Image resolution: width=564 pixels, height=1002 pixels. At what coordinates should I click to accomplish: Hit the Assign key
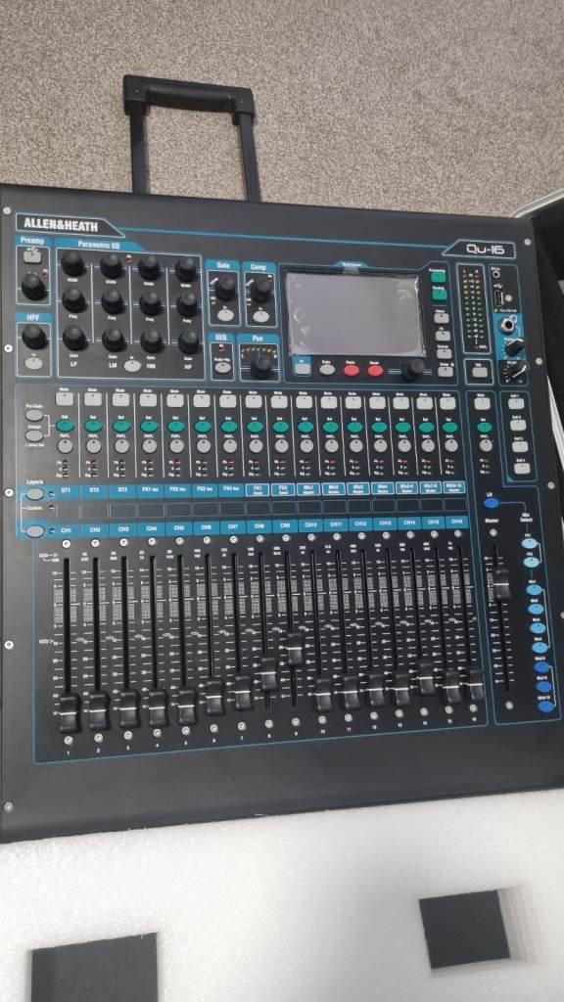tap(34, 435)
